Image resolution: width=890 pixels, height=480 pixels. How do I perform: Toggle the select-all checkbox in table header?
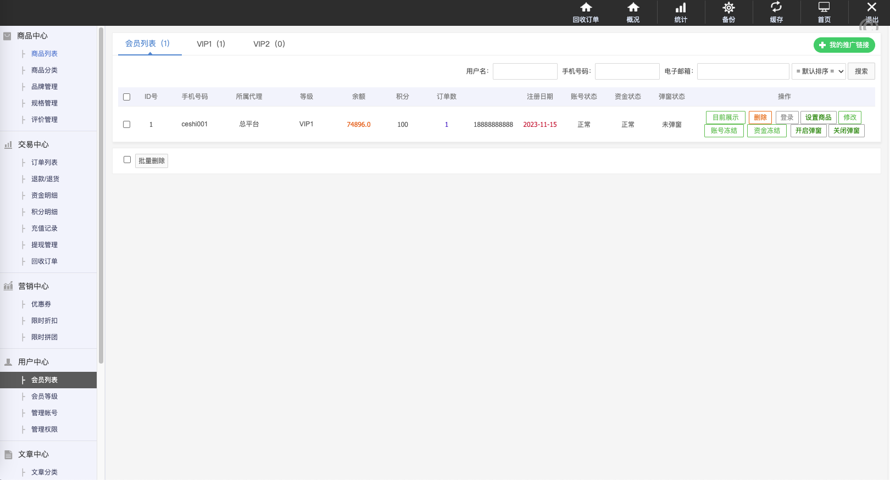pyautogui.click(x=127, y=97)
